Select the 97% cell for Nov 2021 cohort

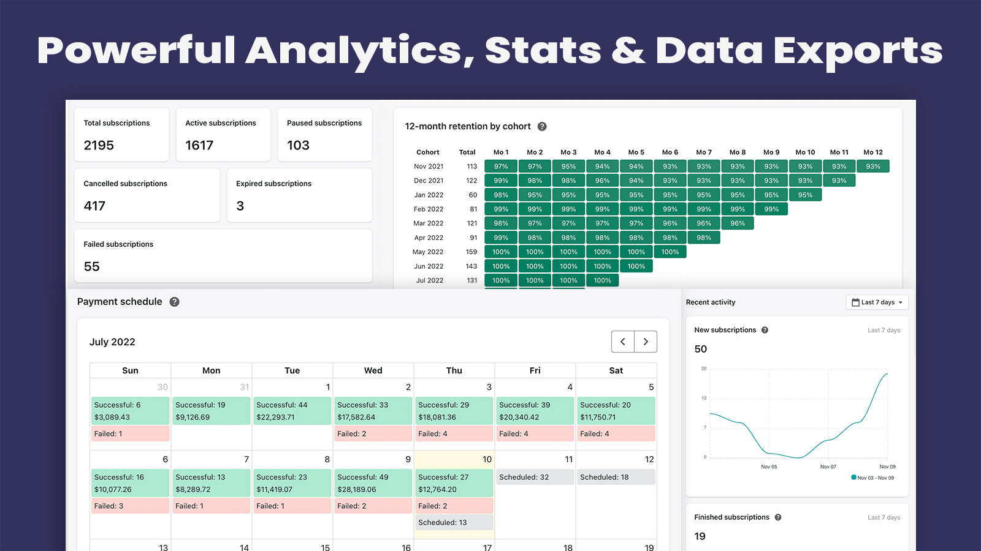coord(501,166)
